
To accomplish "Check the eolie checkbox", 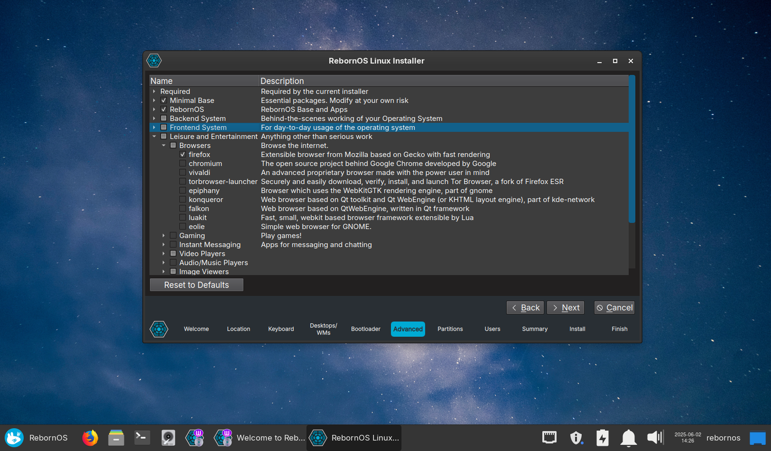I will 183,227.
